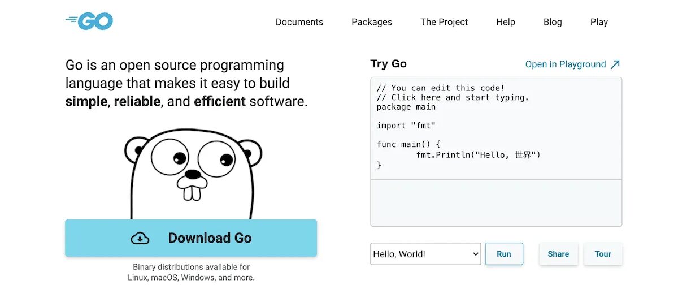Open the Documents menu item

click(x=299, y=22)
